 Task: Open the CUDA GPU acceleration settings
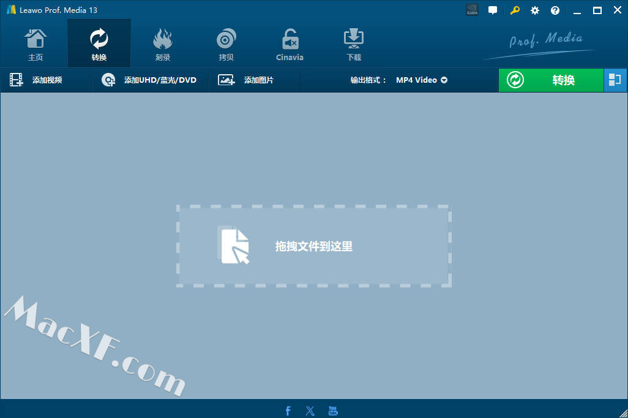(x=472, y=10)
